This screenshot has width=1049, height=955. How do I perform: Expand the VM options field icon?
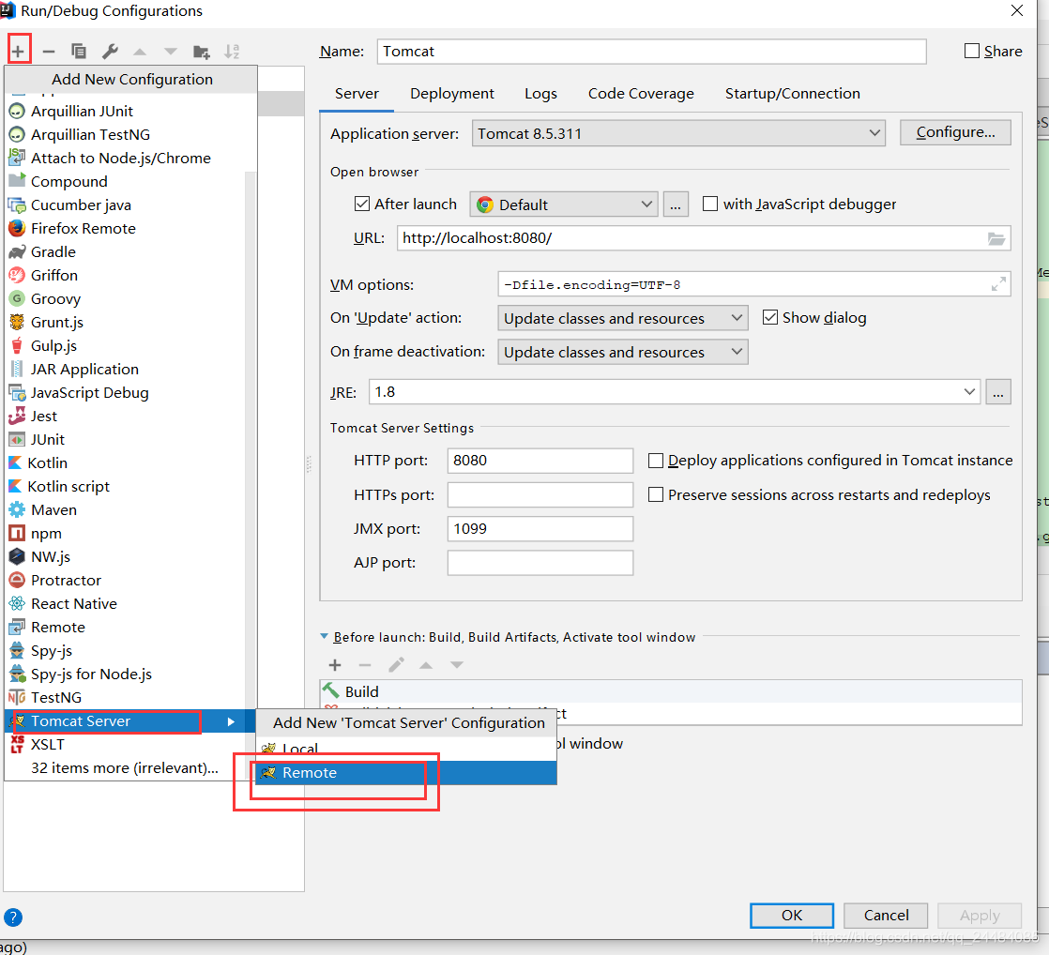(998, 284)
